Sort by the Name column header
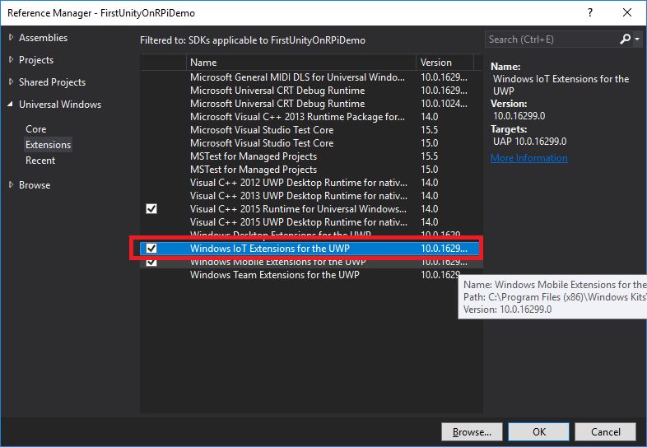This screenshot has width=647, height=447. tap(300, 63)
